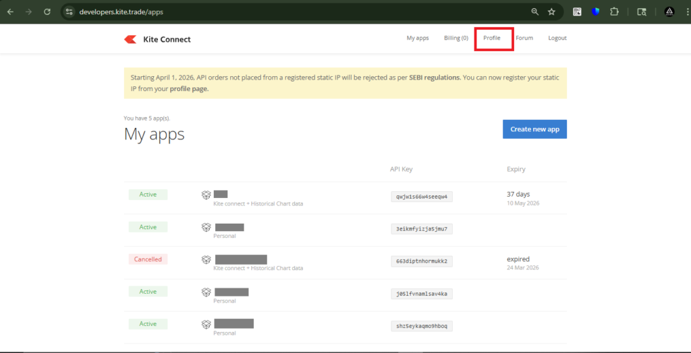Open the Profile page from the navigation
This screenshot has height=353, width=691.
[x=492, y=38]
